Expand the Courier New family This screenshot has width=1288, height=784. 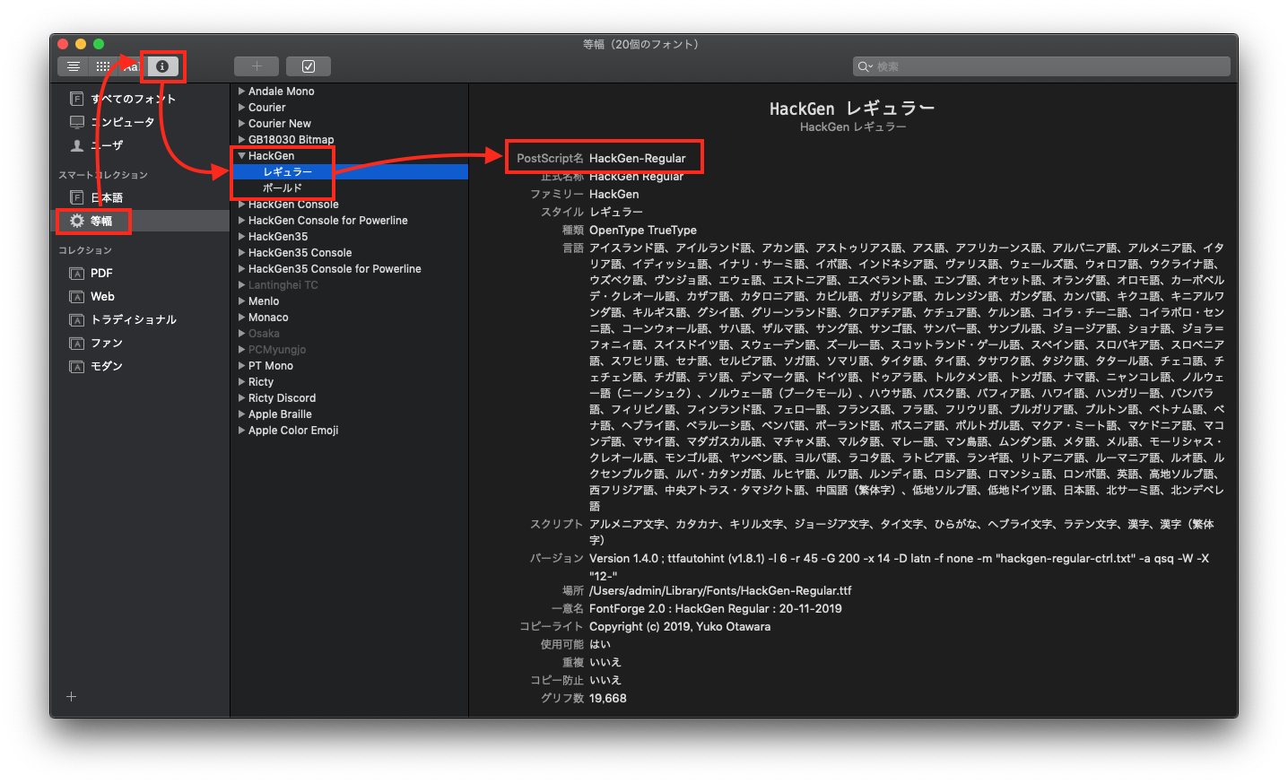pos(241,124)
